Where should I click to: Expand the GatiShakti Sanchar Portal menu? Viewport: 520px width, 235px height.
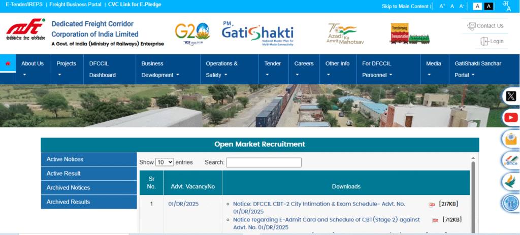tap(477, 70)
